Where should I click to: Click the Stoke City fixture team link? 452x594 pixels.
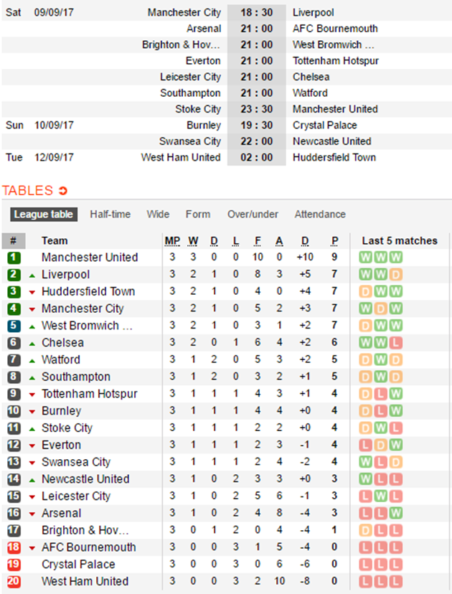click(198, 109)
